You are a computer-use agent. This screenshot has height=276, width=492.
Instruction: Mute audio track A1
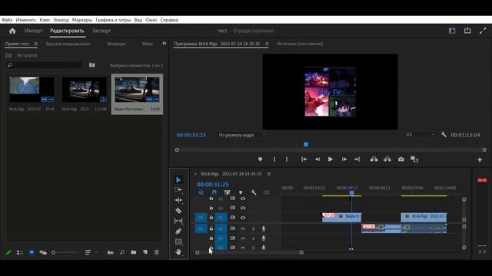click(243, 228)
